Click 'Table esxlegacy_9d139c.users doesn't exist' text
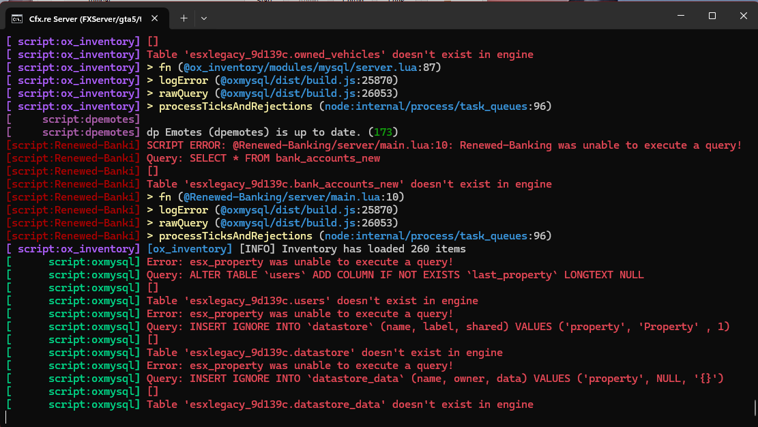 pos(312,301)
